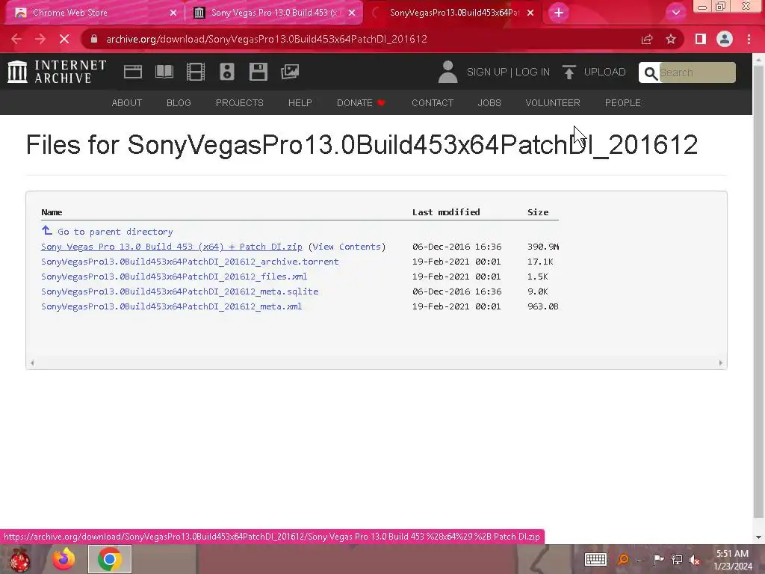
Task: Click the UPLOAD link text
Action: click(605, 72)
